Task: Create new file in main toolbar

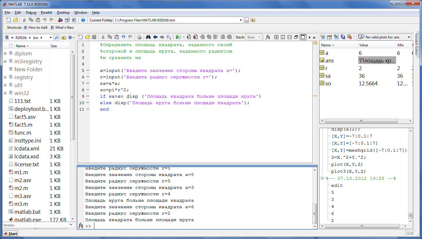Action: pyautogui.click(x=9, y=20)
